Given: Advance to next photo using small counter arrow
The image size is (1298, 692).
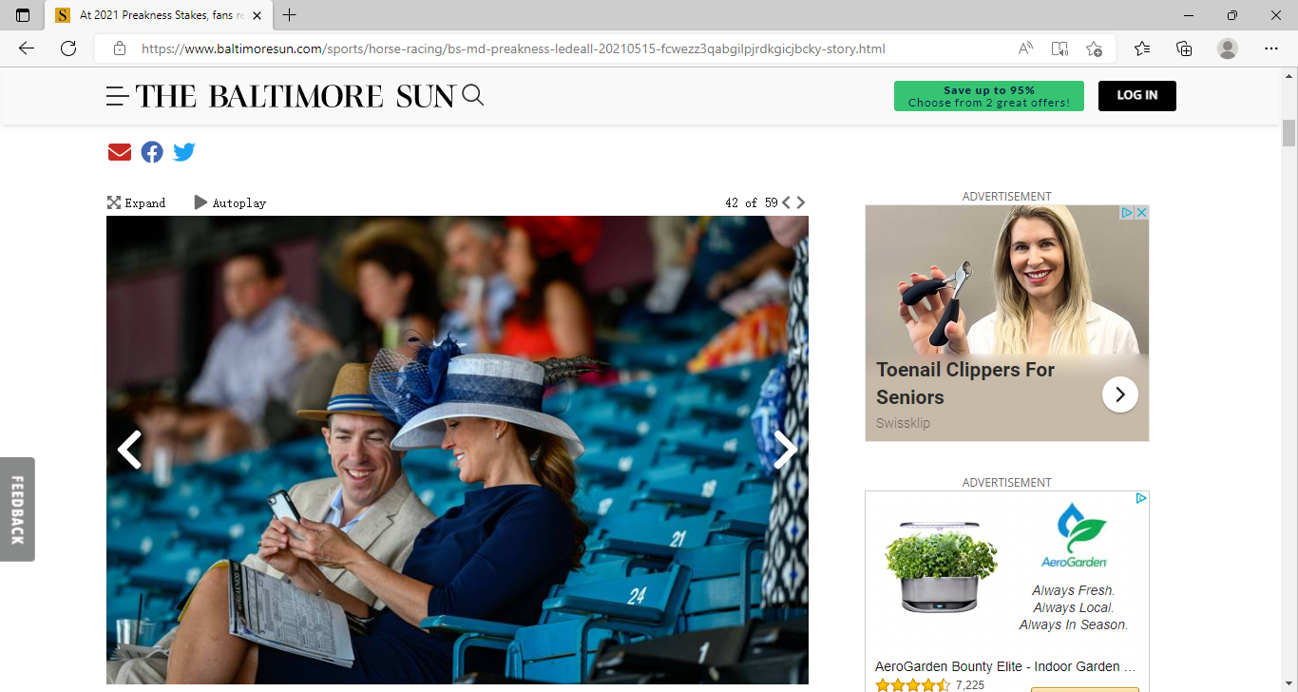Looking at the screenshot, I should (801, 202).
